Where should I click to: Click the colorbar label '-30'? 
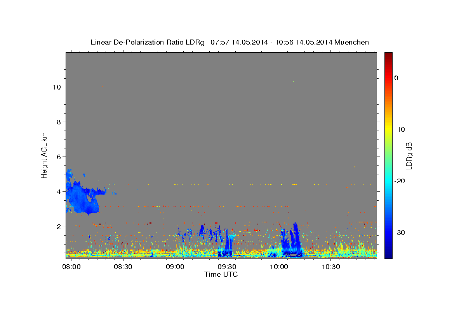[x=400, y=232]
